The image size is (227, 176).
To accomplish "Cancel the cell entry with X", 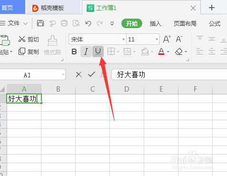I will coord(79,74).
